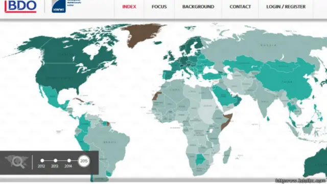
Task: Click the BDO logo
Action: [20, 6]
